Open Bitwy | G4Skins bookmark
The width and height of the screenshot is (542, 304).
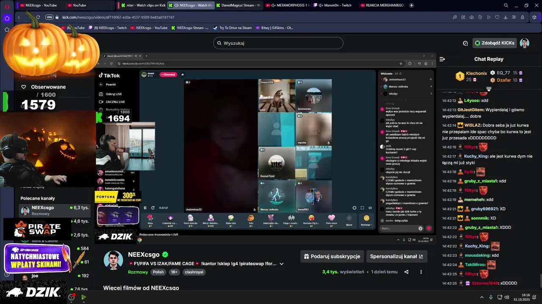tap(274, 28)
